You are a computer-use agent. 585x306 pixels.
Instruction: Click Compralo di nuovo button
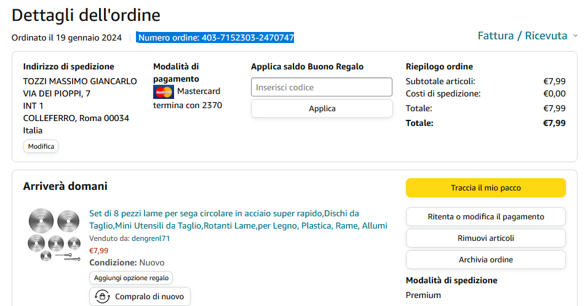(x=140, y=297)
